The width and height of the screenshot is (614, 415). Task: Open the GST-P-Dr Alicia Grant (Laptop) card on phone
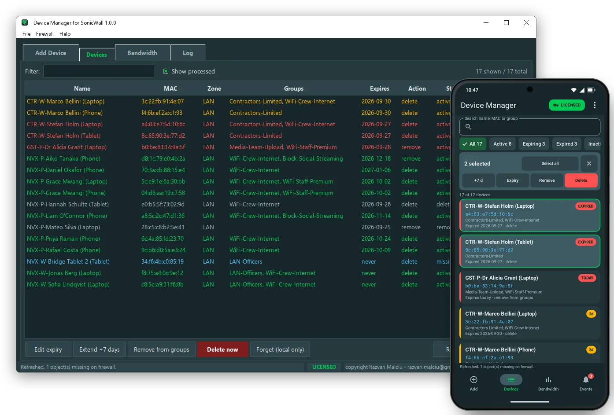click(x=529, y=287)
